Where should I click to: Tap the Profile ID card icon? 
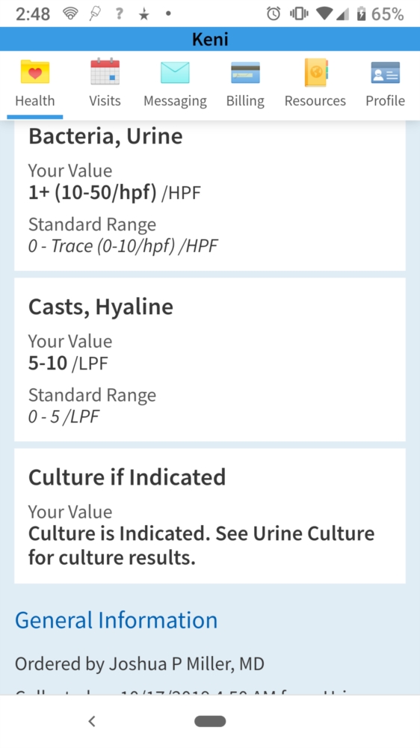point(385,73)
